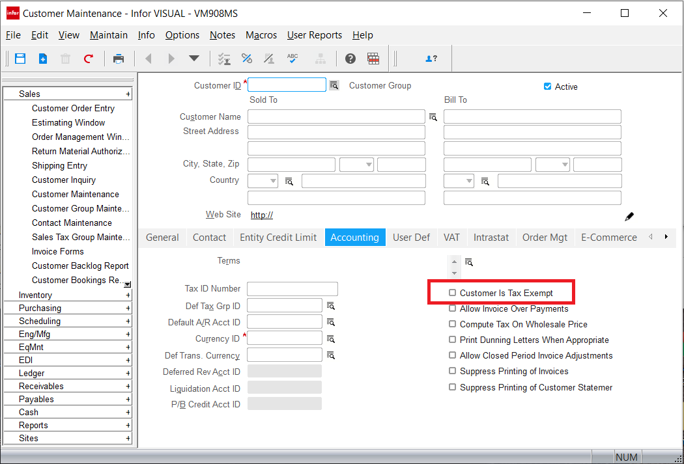Click the checklist toolbar icon
This screenshot has width=684, height=464.
[224, 59]
